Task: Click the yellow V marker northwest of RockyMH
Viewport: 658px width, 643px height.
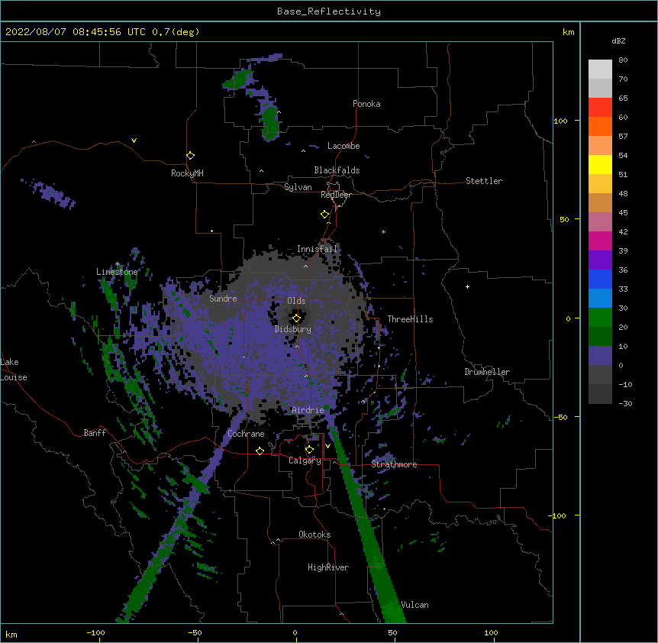Action: coord(134,141)
